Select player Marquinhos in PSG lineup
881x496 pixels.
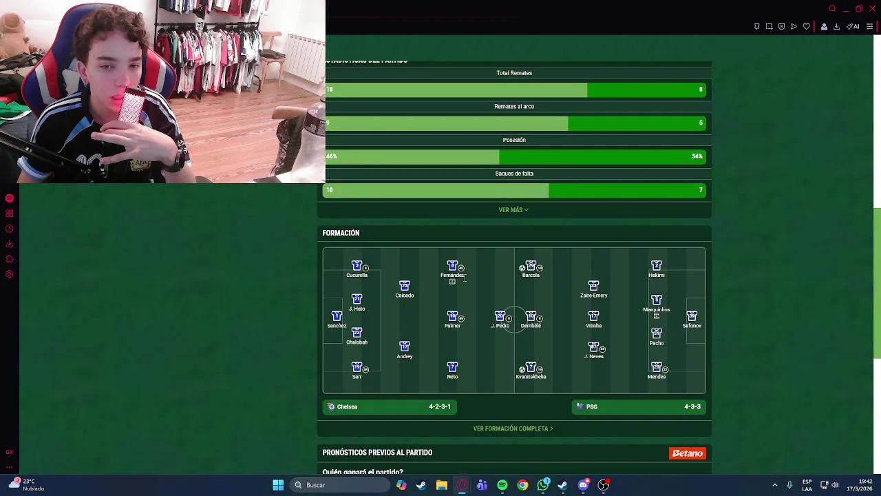pyautogui.click(x=657, y=304)
